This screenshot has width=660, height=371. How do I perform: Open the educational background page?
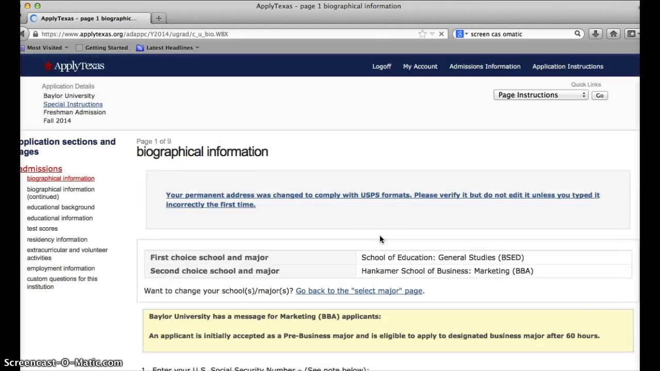[x=61, y=207]
